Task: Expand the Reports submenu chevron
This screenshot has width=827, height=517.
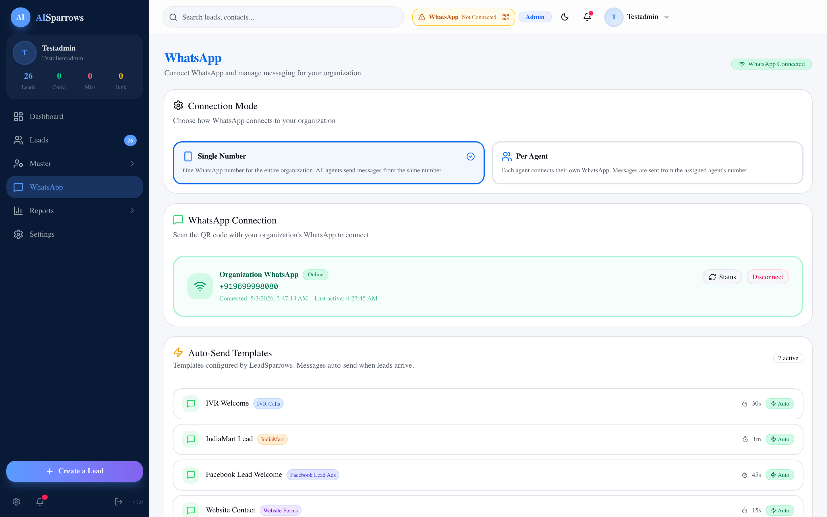Action: [132, 211]
